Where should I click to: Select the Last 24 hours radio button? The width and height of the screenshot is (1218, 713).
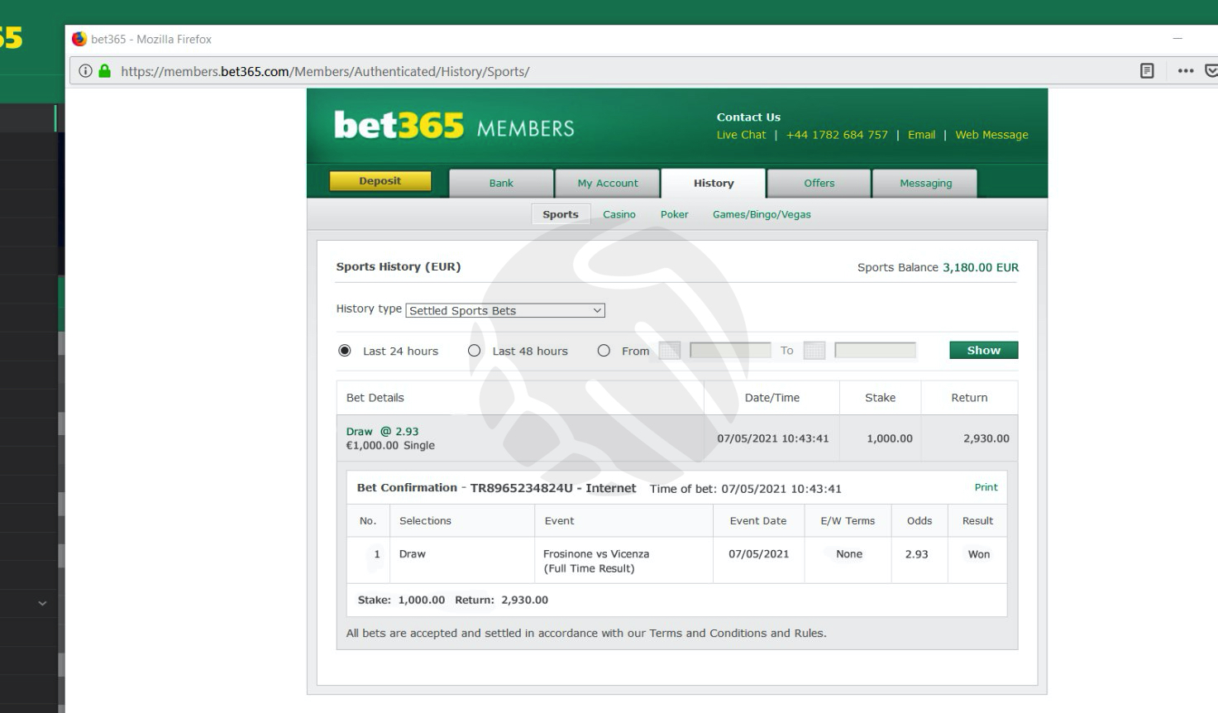tap(345, 351)
